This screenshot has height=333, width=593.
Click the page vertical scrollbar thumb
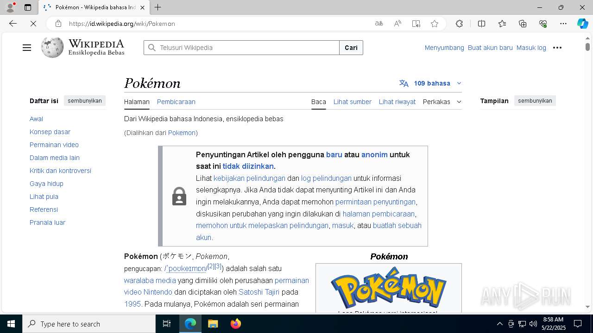[587, 47]
